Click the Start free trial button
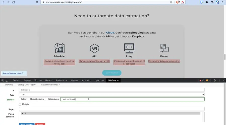 pos(112,73)
